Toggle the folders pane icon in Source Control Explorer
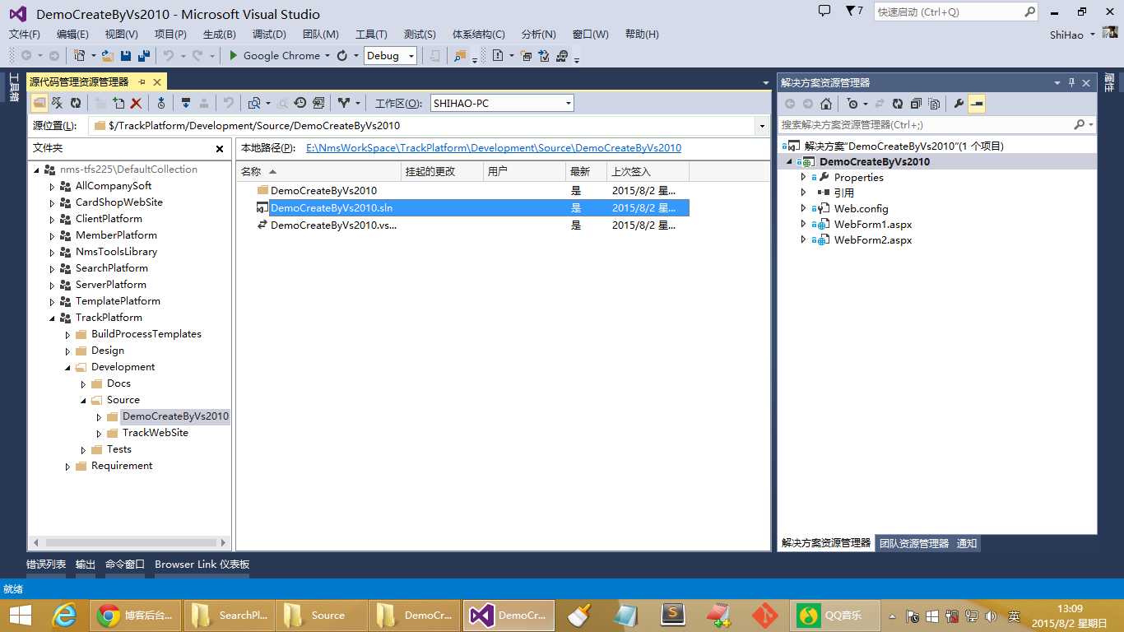1124x632 pixels. tap(39, 103)
